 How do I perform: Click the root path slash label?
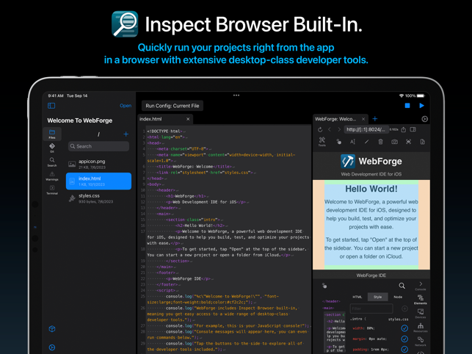tap(98, 134)
